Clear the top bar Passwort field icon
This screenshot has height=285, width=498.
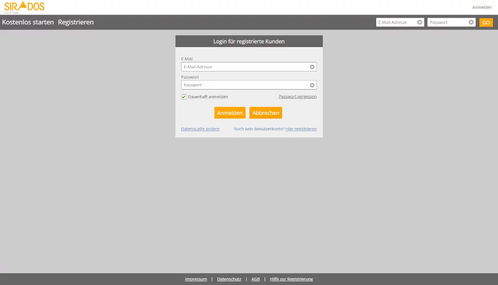tap(471, 22)
